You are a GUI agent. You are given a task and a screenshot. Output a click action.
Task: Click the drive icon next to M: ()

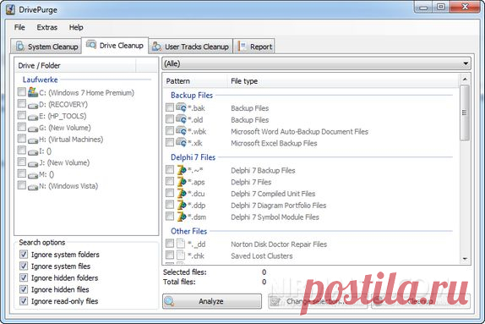[x=33, y=176]
